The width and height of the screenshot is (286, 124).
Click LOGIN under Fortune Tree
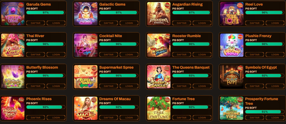[x=202, y=118]
